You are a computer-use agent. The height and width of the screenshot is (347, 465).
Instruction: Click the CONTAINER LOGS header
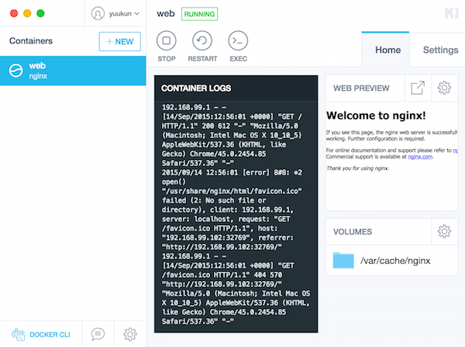(196, 88)
